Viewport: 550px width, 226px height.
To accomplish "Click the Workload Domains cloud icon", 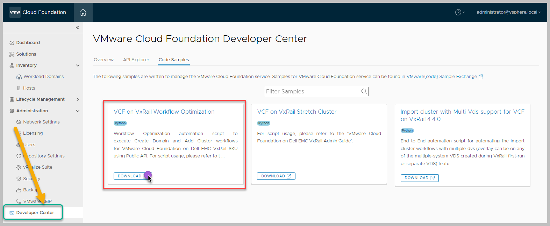I will tap(19, 77).
